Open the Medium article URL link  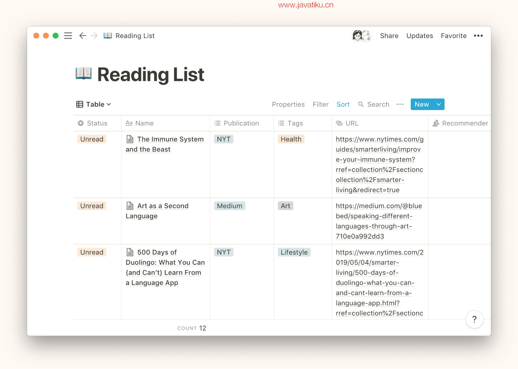click(x=378, y=221)
